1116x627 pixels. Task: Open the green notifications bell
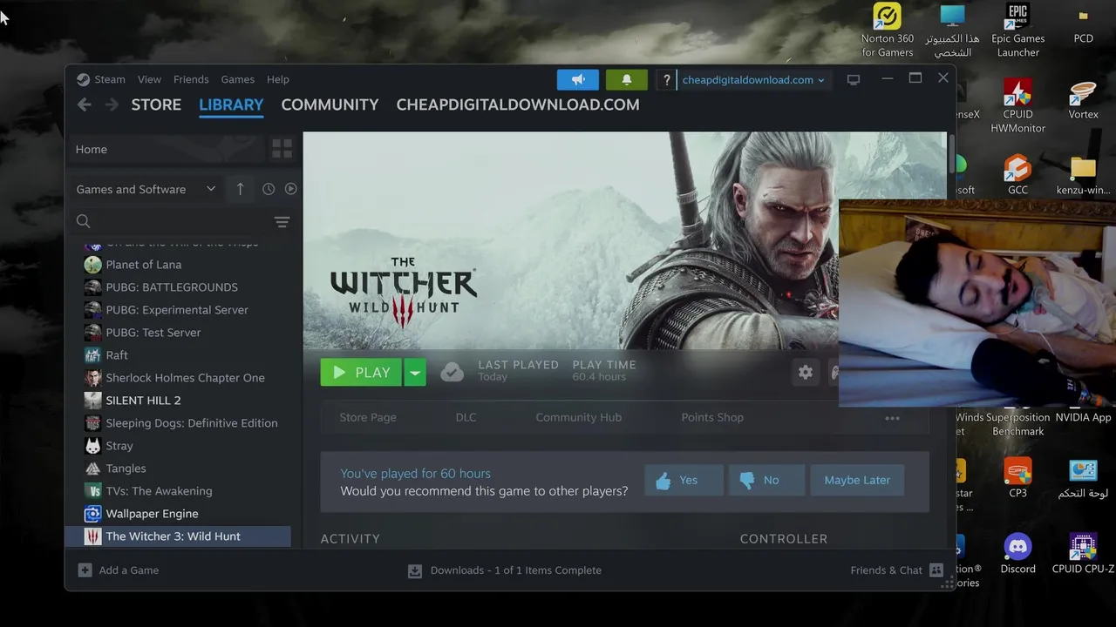pos(626,79)
